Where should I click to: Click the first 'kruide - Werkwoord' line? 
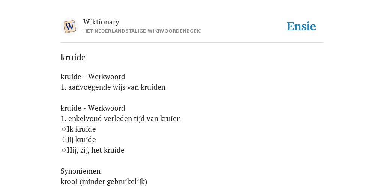[93, 76]
